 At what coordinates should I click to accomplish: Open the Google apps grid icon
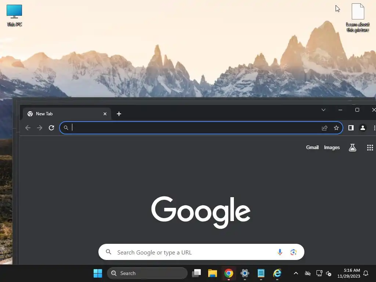[x=370, y=148]
